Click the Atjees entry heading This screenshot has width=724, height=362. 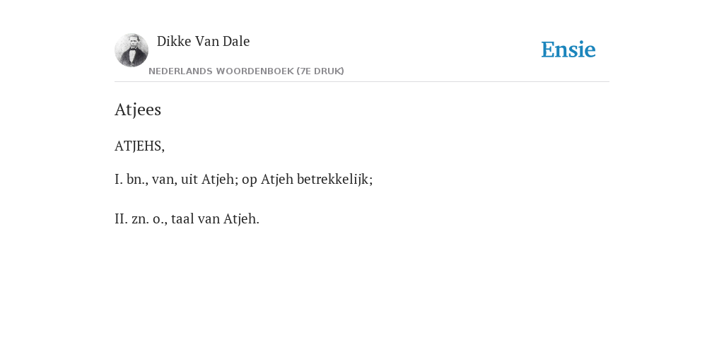(x=138, y=110)
